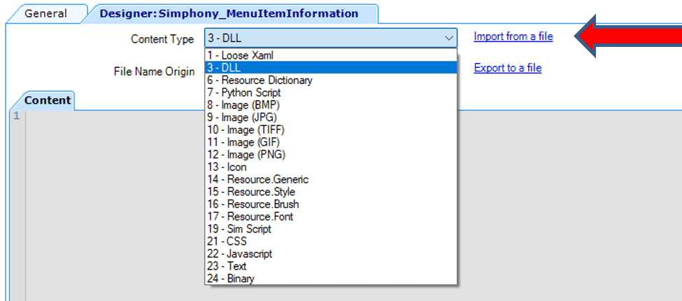This screenshot has width=682, height=301.
Task: Switch to the Content sub-tab
Action: 48,100
